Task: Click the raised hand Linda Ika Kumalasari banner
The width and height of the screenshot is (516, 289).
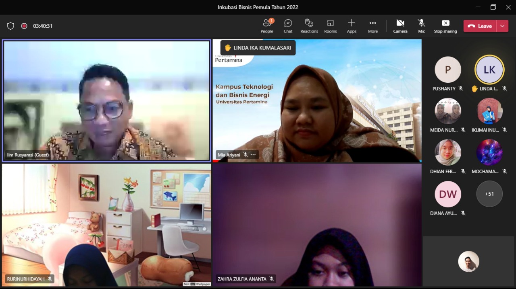Action: coord(258,48)
